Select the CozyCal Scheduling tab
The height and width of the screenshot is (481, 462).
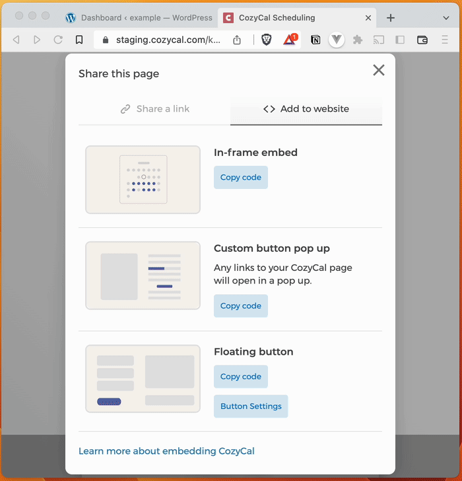pos(296,18)
